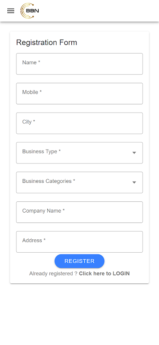159x345 pixels.
Task: Click the Business Type dropdown arrow
Action: click(134, 153)
